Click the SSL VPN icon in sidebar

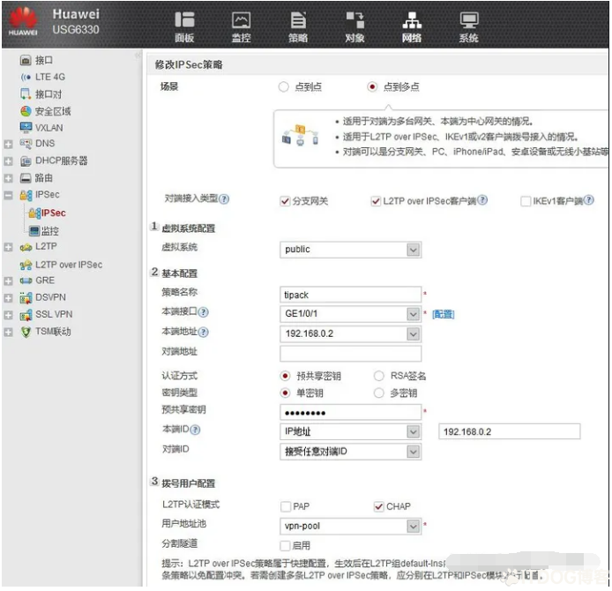point(26,315)
